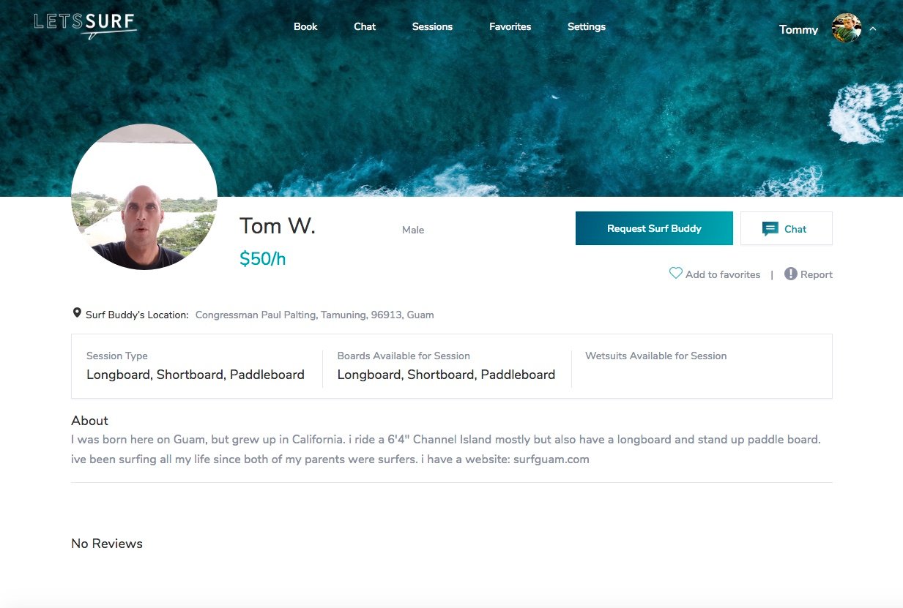The height and width of the screenshot is (608, 903).
Task: Click the location pin icon
Action: tap(77, 313)
